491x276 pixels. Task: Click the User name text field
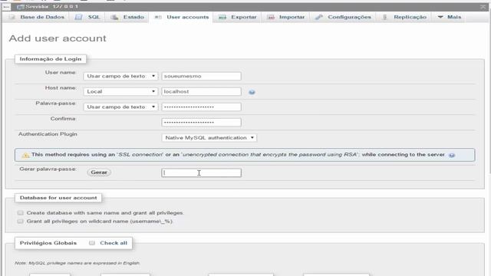pos(201,76)
